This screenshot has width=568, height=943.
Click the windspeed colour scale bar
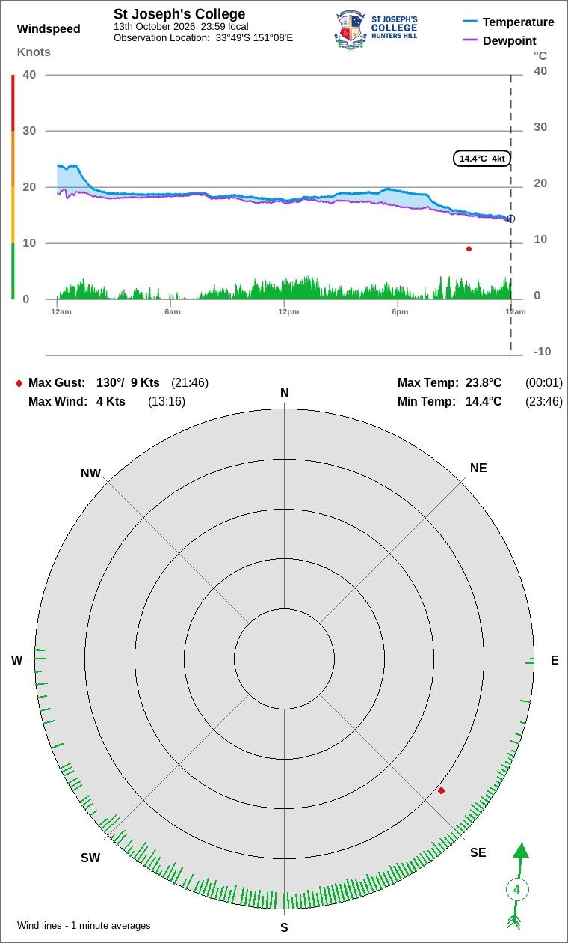click(x=13, y=187)
